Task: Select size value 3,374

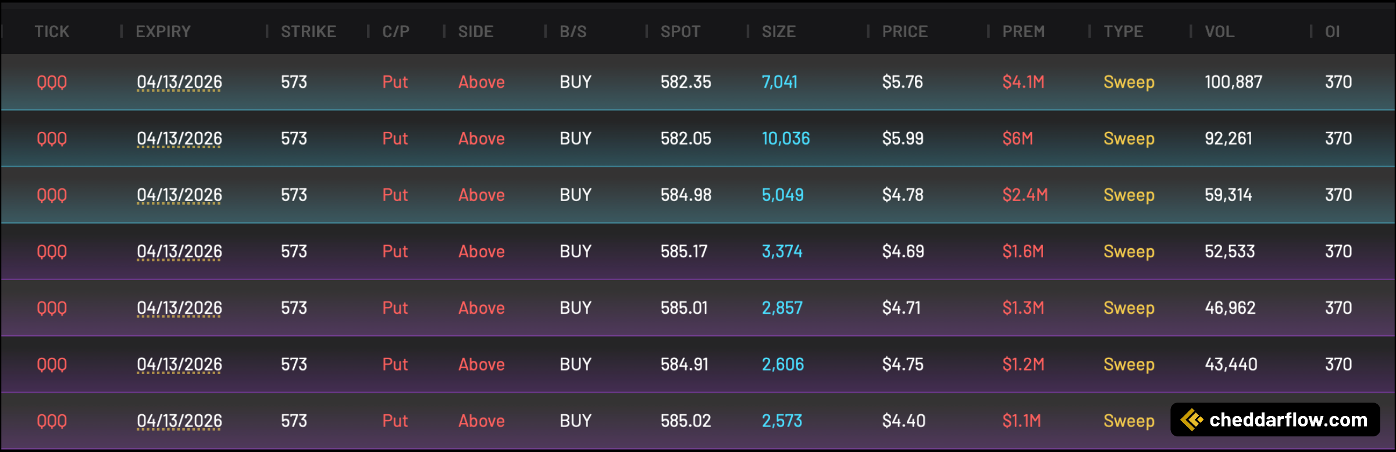Action: (x=782, y=251)
